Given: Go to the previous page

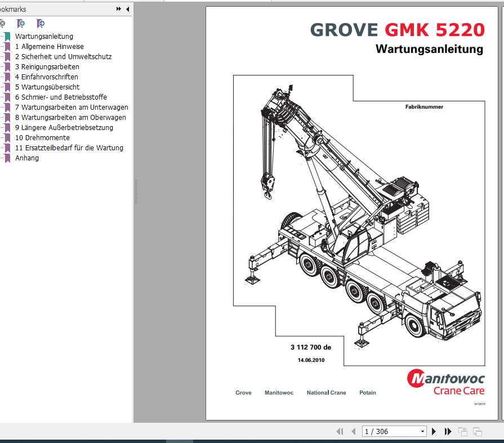Looking at the screenshot, I should point(354,431).
